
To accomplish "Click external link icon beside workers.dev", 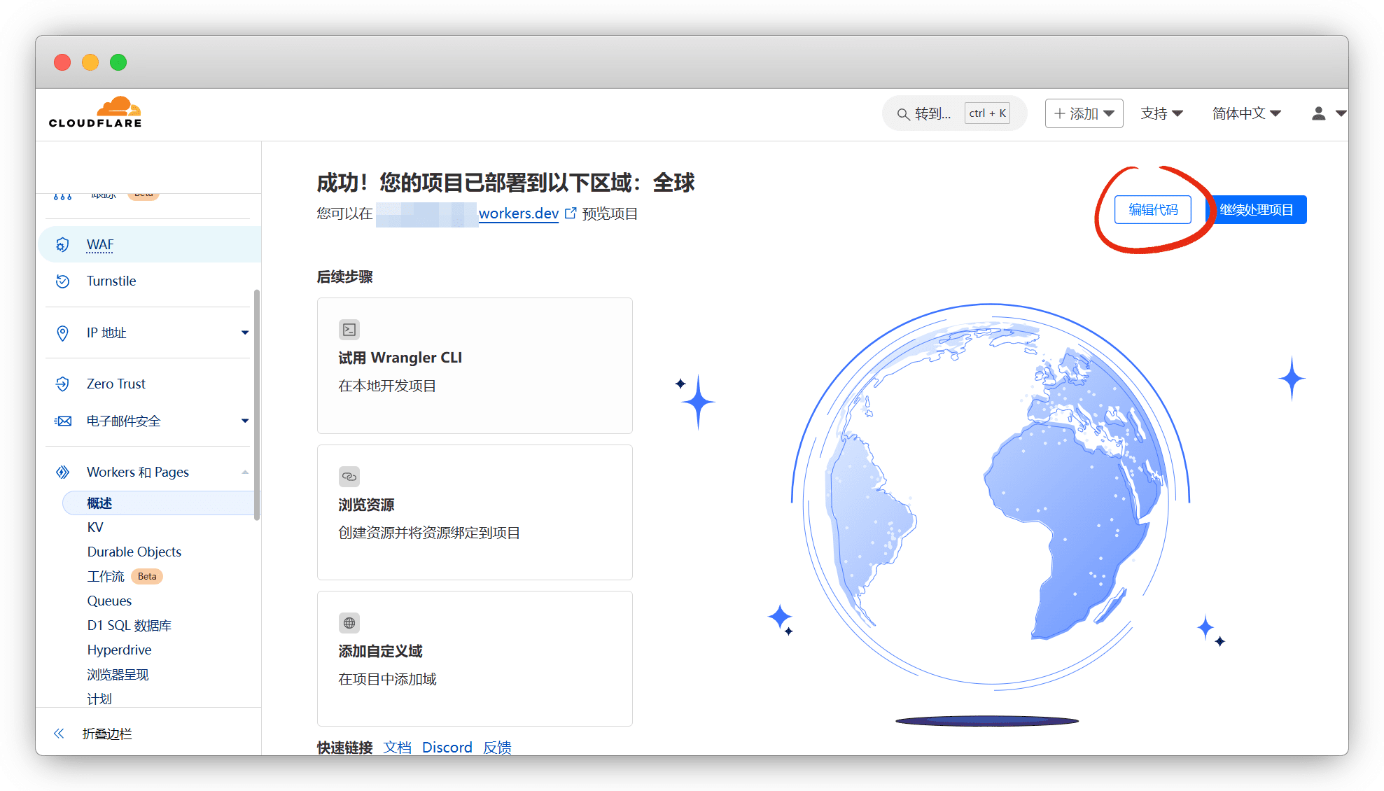I will pyautogui.click(x=571, y=213).
